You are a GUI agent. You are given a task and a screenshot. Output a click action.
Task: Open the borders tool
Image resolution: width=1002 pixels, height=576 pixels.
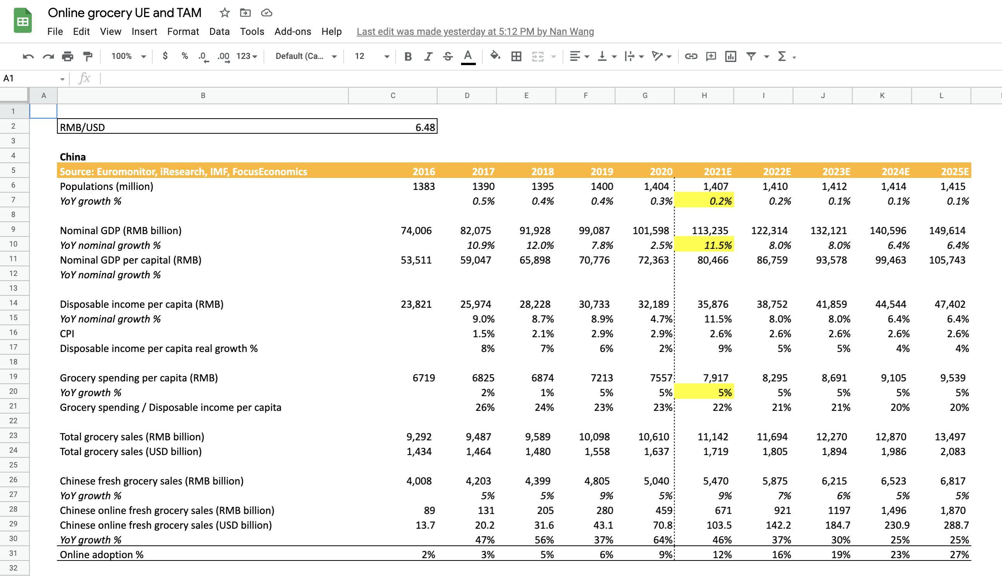(x=516, y=57)
